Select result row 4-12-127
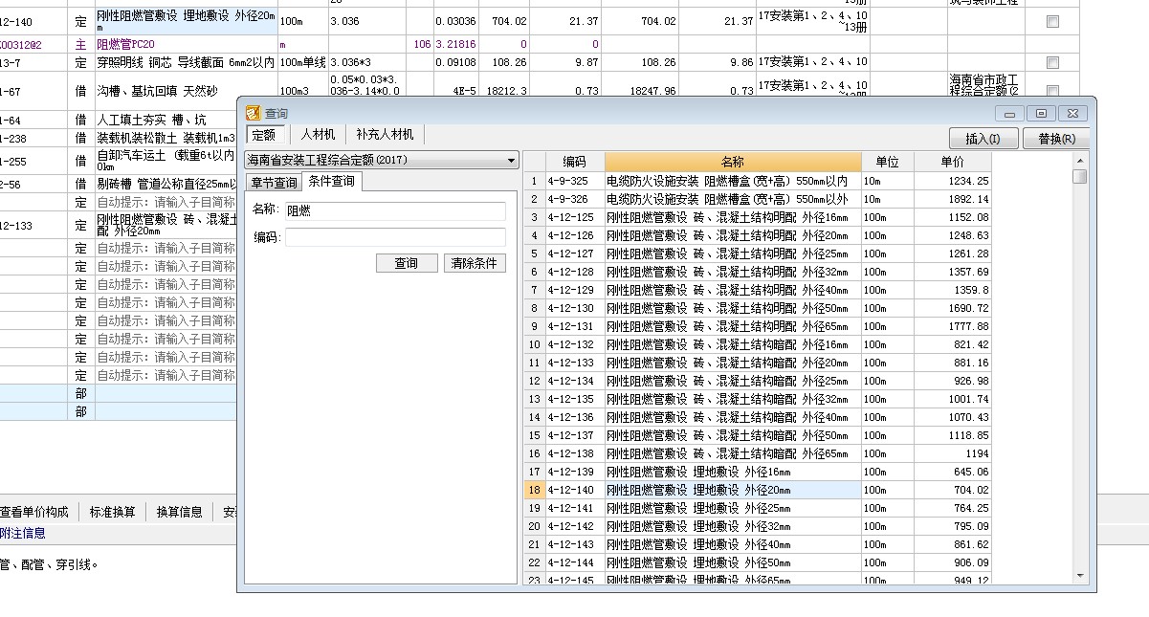The image size is (1149, 617). click(758, 253)
